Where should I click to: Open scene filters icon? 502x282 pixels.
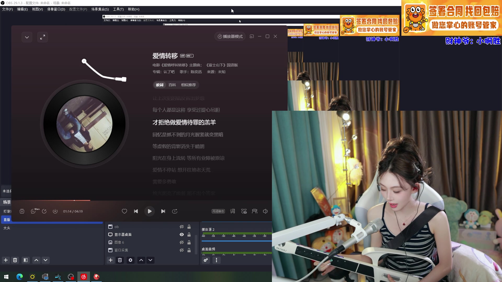[26, 260]
